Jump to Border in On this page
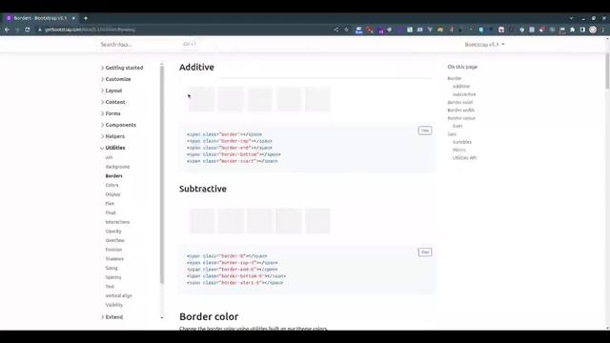The width and height of the screenshot is (610, 343). (455, 78)
